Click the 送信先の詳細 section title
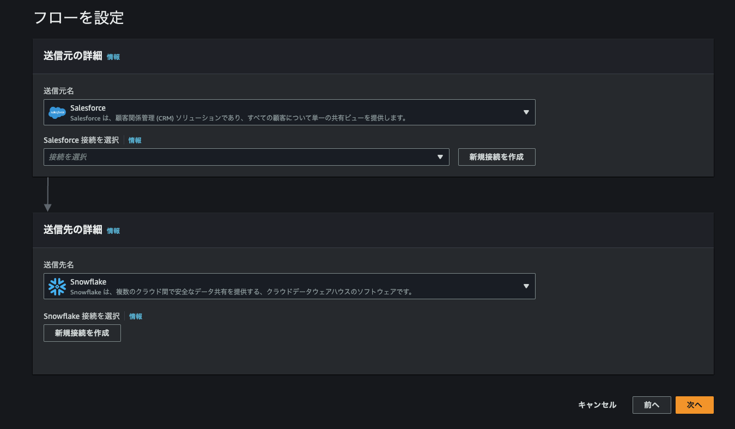735x429 pixels. tap(73, 229)
